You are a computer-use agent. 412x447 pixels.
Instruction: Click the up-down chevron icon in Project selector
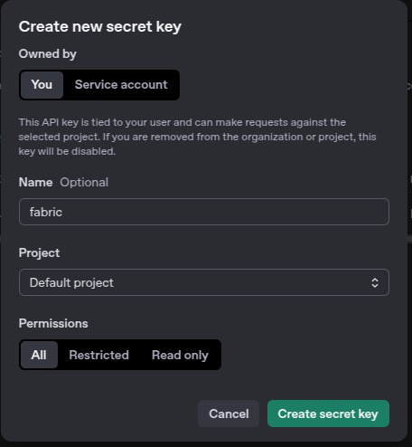[x=375, y=282]
